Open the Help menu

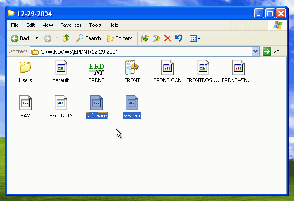pos(114,25)
